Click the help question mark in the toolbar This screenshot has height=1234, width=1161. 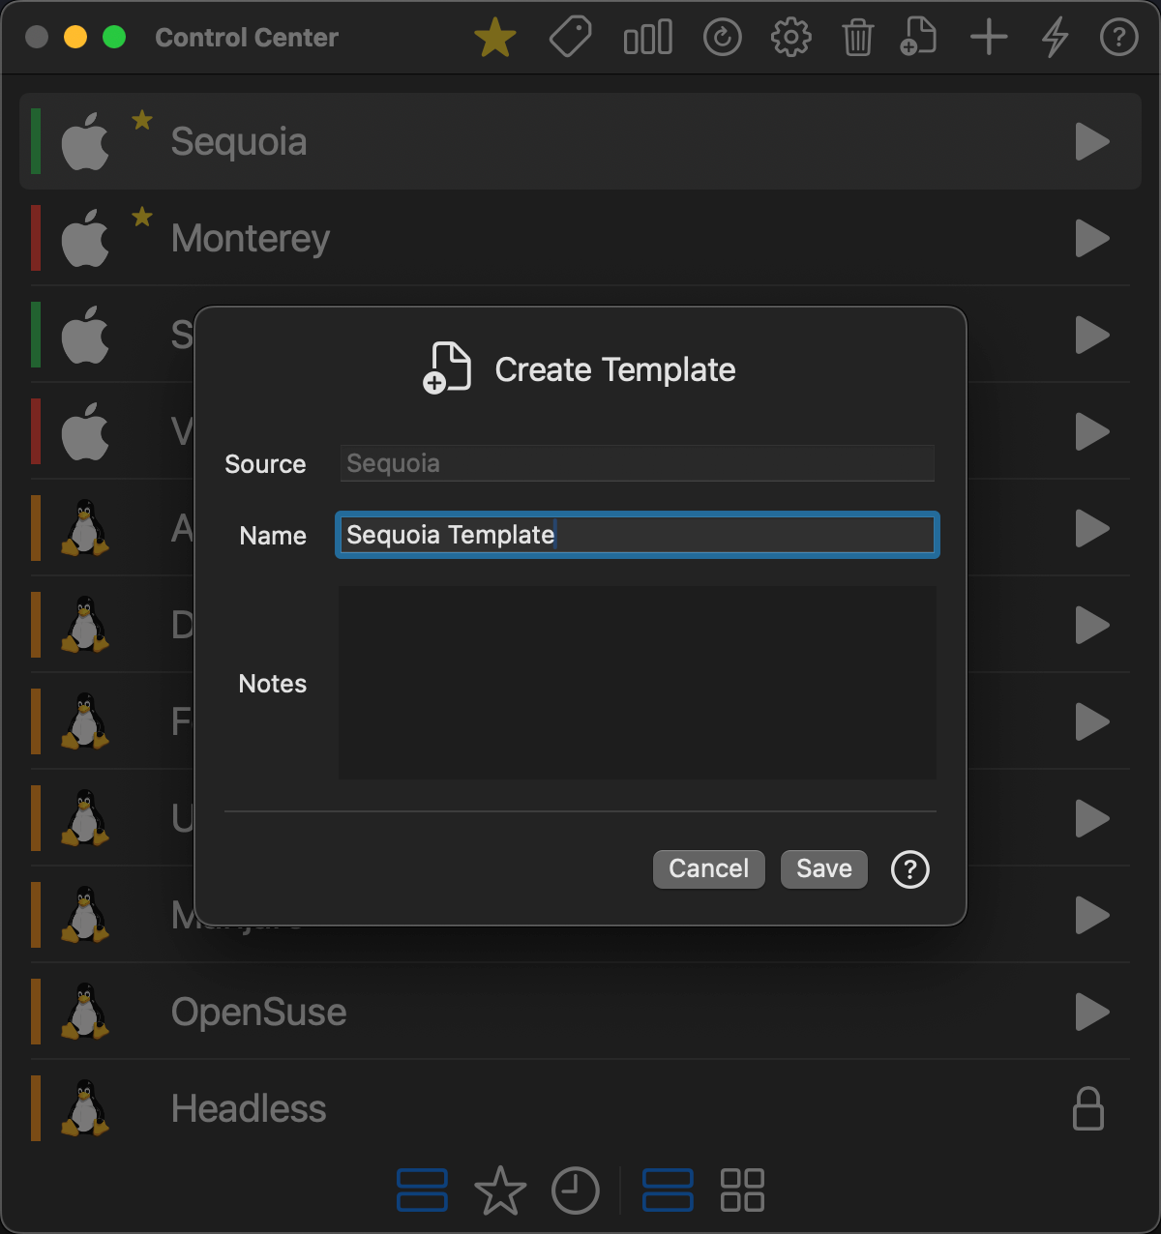(1118, 39)
